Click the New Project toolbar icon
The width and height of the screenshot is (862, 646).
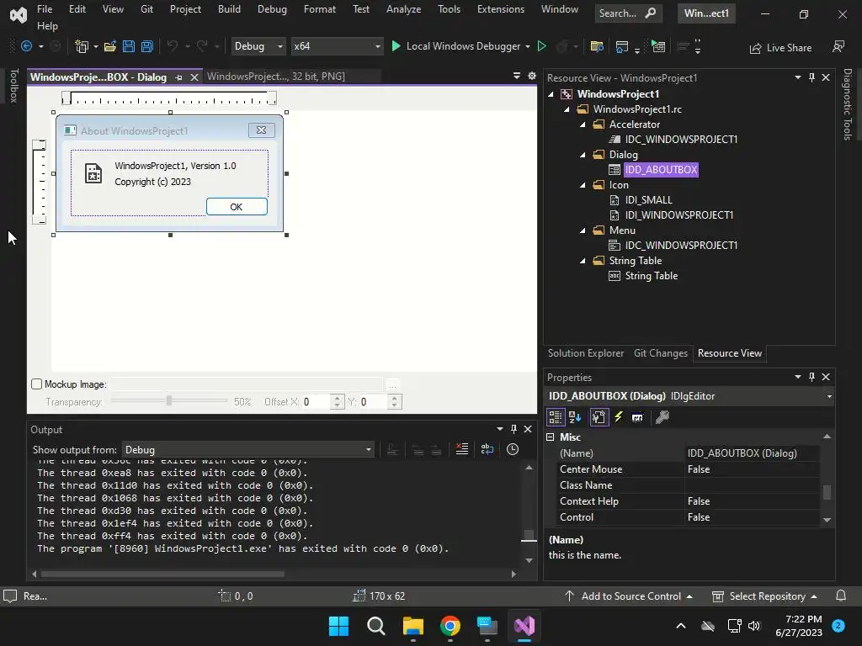click(82, 47)
